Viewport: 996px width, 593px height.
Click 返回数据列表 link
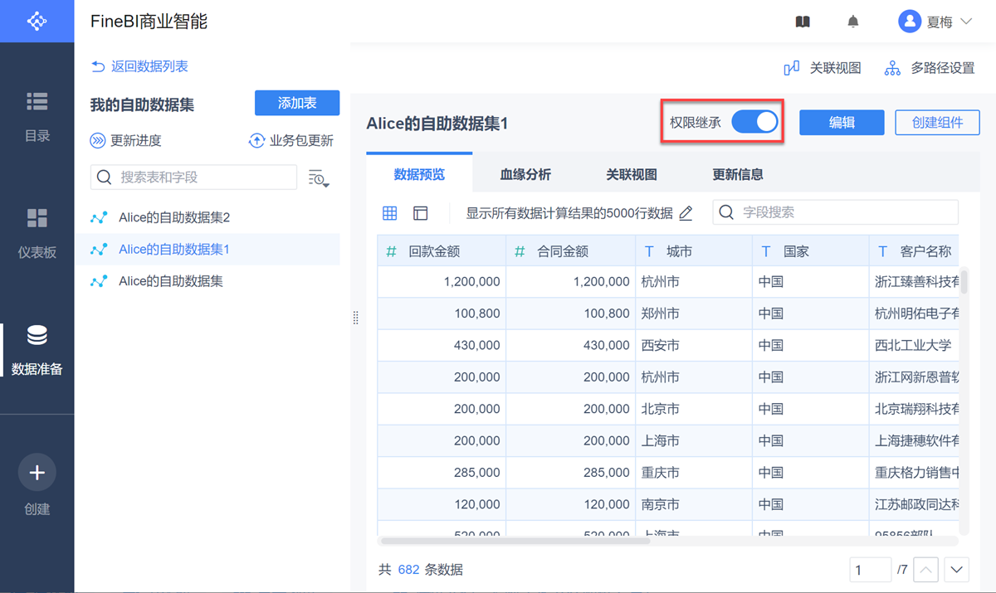139,66
